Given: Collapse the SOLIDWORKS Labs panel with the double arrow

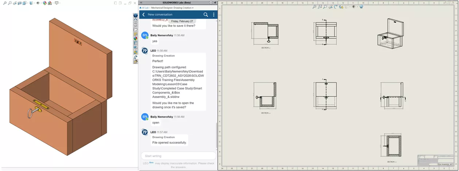Looking at the screenshot, I should (141, 3).
